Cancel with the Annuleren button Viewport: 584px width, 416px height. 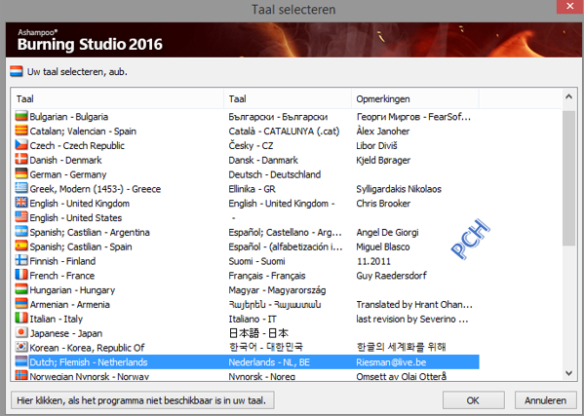coord(546,400)
